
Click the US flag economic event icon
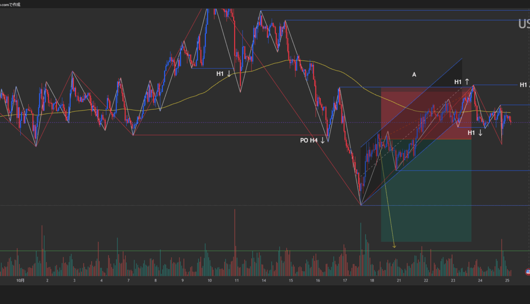pos(527,272)
